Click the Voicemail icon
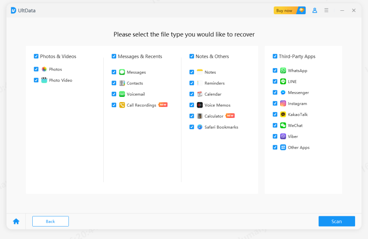 tap(122, 94)
